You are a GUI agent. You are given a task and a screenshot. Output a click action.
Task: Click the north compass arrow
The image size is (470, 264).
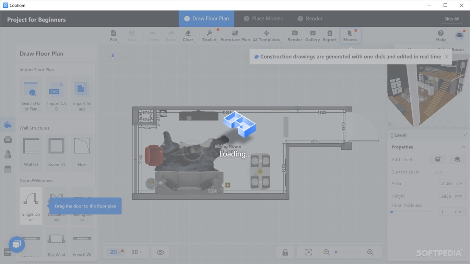pos(113,56)
